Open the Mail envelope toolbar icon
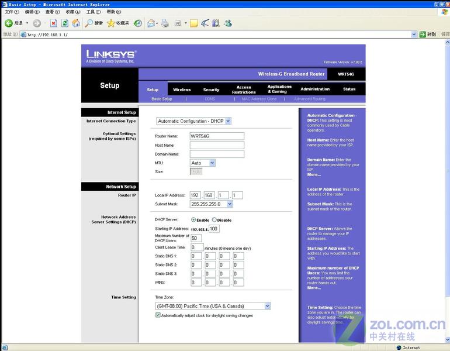Viewport: 450px width, 351px height. (151, 23)
